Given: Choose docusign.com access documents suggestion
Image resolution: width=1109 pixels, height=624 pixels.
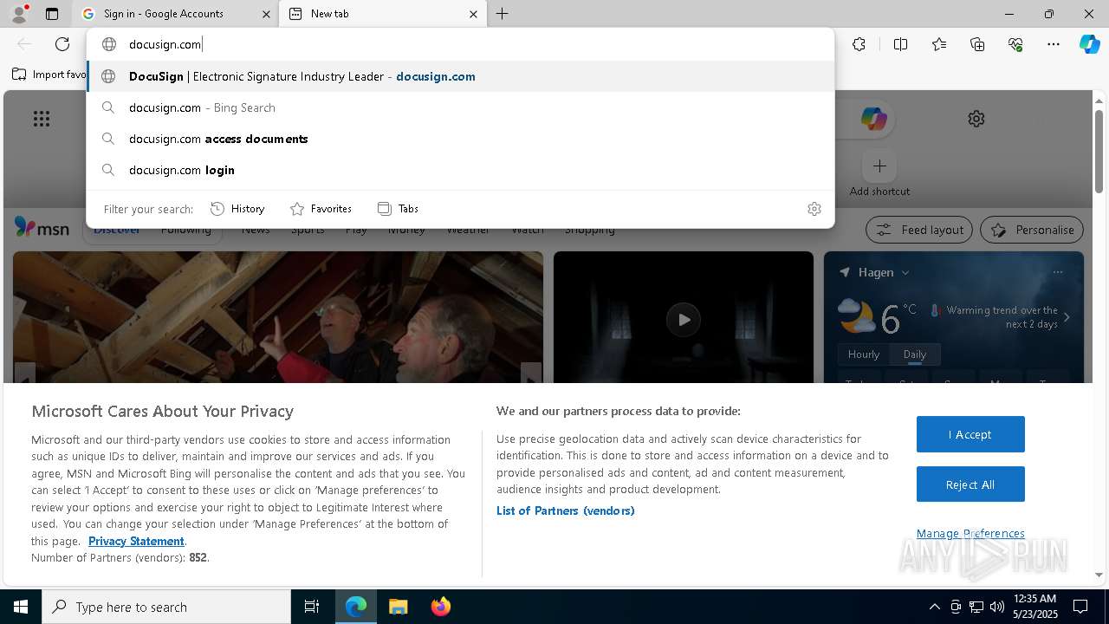Looking at the screenshot, I should click(461, 139).
